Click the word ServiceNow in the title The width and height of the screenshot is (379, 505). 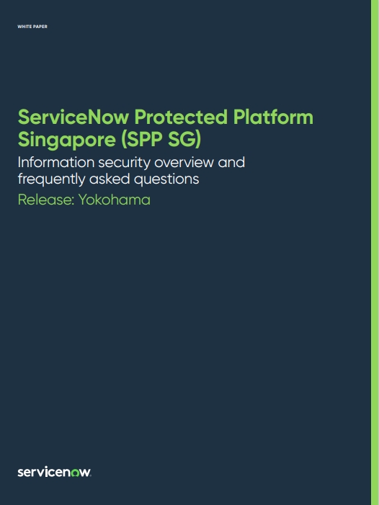point(73,117)
